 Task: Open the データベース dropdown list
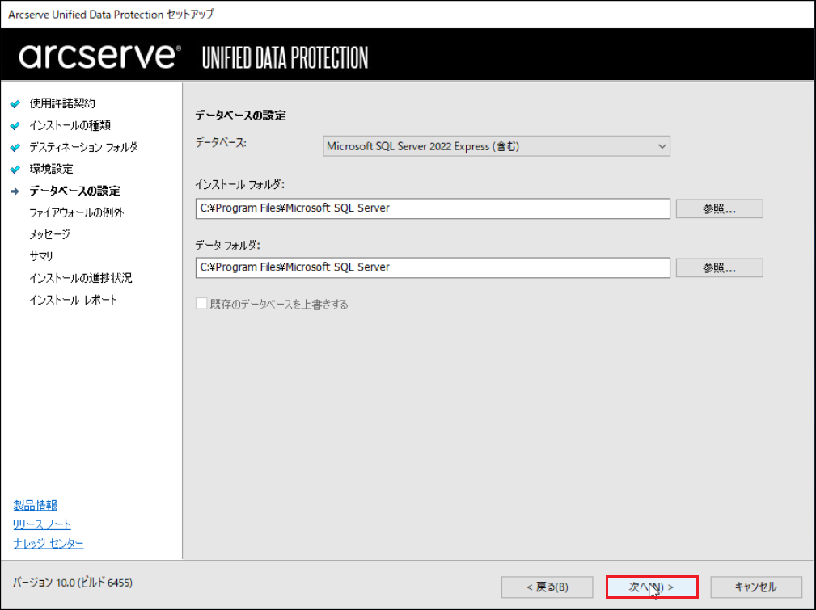tap(496, 147)
